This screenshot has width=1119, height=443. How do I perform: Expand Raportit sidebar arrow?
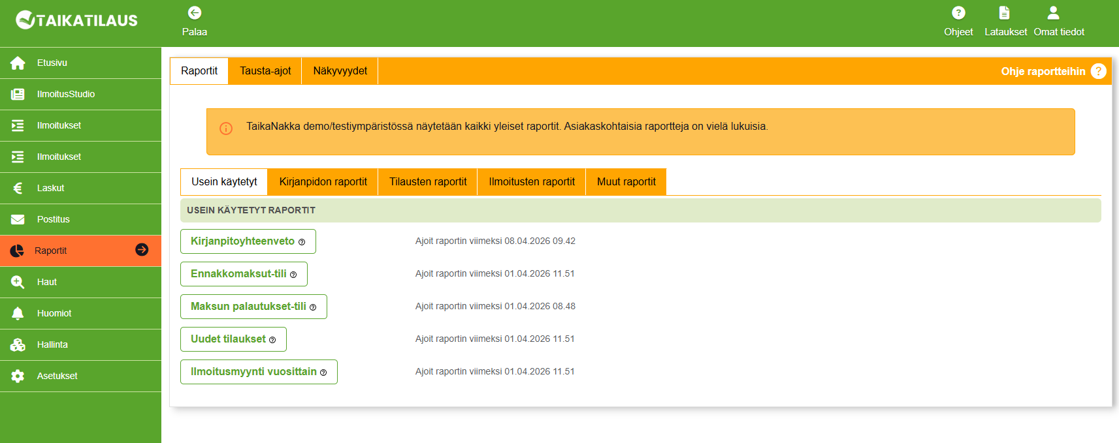point(142,250)
